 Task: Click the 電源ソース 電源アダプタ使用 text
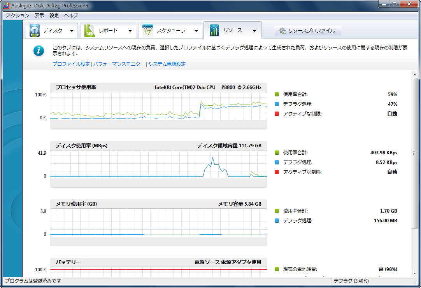pos(228,262)
